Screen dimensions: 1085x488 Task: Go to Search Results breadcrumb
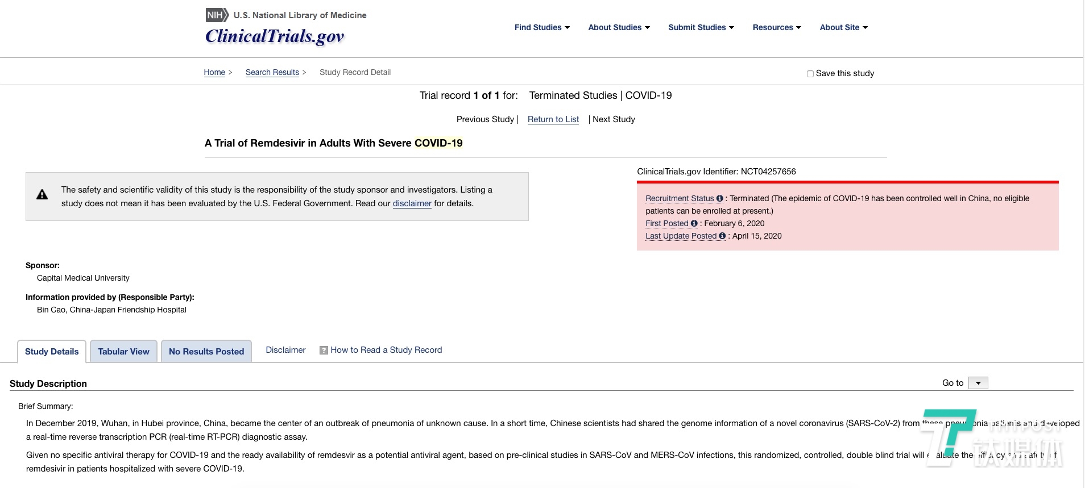272,72
